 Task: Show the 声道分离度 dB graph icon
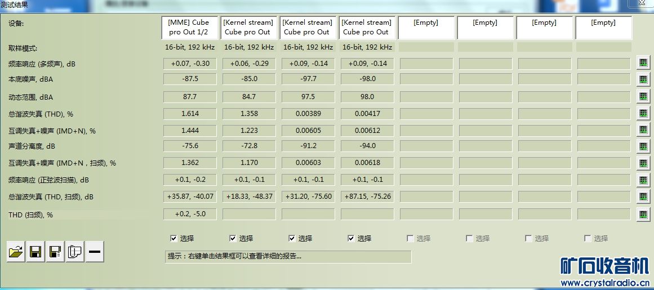643,146
